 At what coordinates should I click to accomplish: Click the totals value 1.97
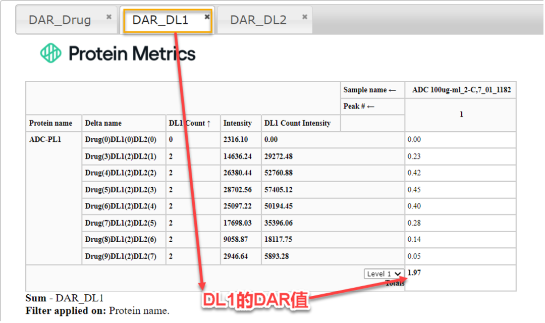pyautogui.click(x=414, y=273)
